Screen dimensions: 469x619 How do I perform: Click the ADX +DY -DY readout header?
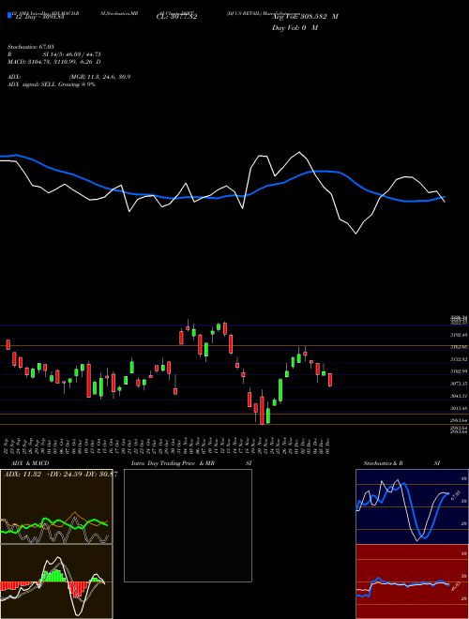tap(60, 475)
